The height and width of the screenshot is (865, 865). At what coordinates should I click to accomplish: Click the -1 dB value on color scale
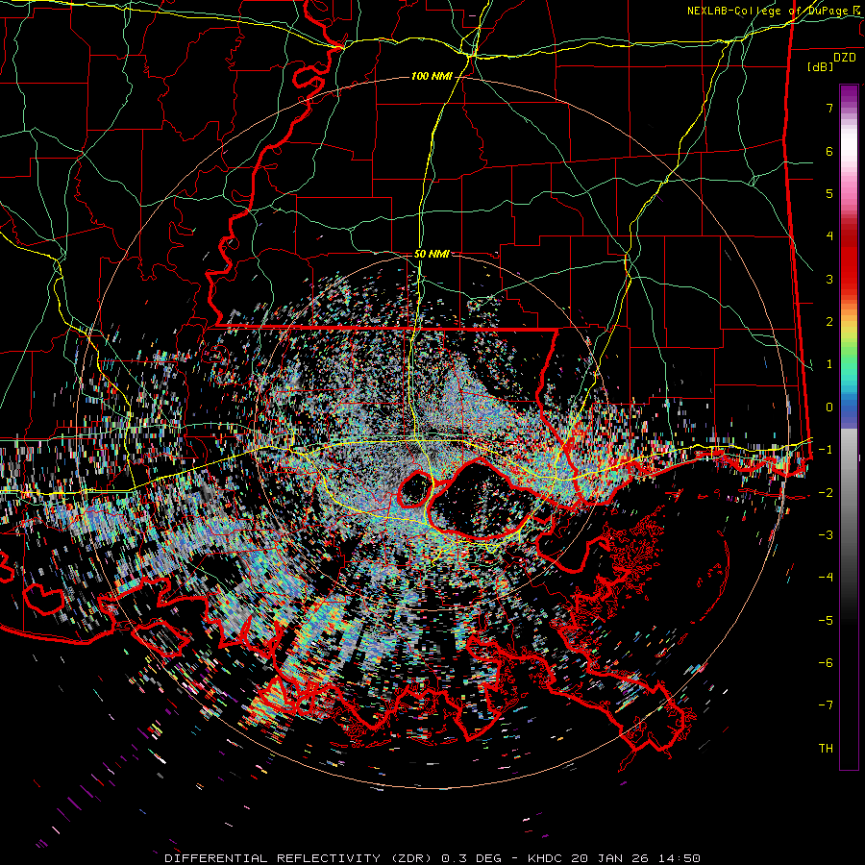tap(826, 450)
